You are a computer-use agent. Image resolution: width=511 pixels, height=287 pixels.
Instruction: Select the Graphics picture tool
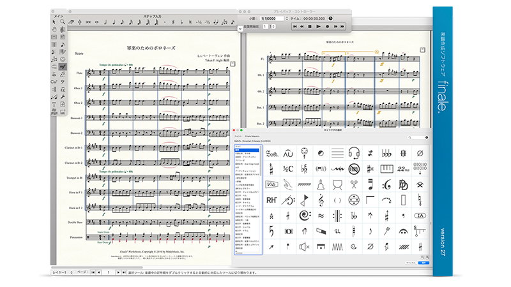point(63,112)
